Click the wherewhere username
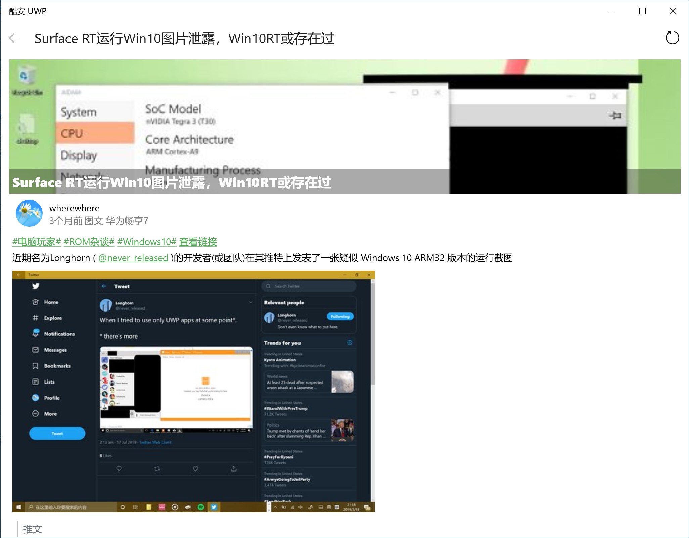This screenshot has height=538, width=689. pos(74,208)
